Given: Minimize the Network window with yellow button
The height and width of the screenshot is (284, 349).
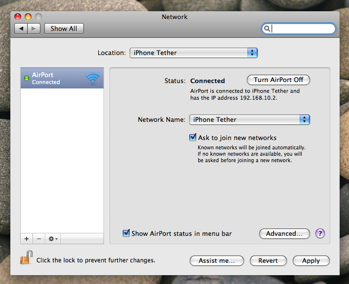Looking at the screenshot, I should [x=28, y=17].
